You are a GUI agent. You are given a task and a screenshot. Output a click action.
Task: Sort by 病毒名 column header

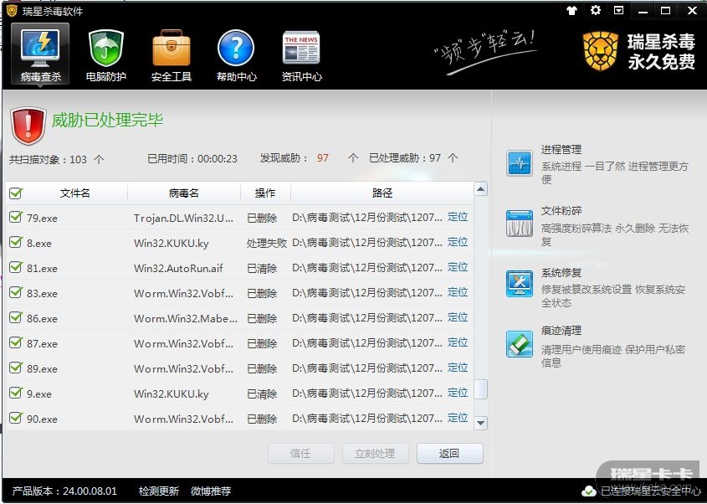coord(184,193)
